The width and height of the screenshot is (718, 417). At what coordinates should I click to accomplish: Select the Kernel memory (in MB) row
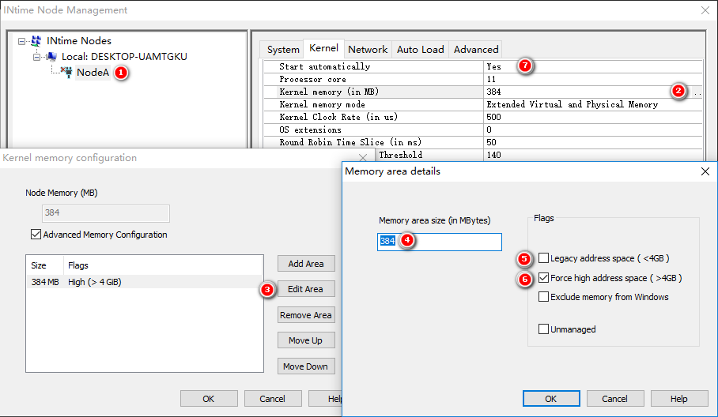click(x=483, y=92)
